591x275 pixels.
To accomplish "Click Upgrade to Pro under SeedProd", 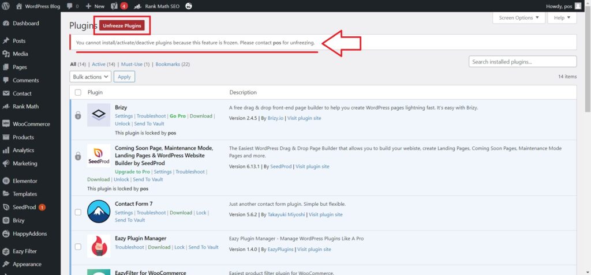I will click(x=132, y=172).
